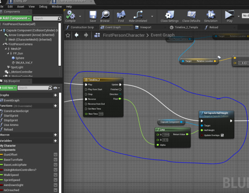
Task: Start Simulation toolbar icon
Action: [x=211, y=15]
